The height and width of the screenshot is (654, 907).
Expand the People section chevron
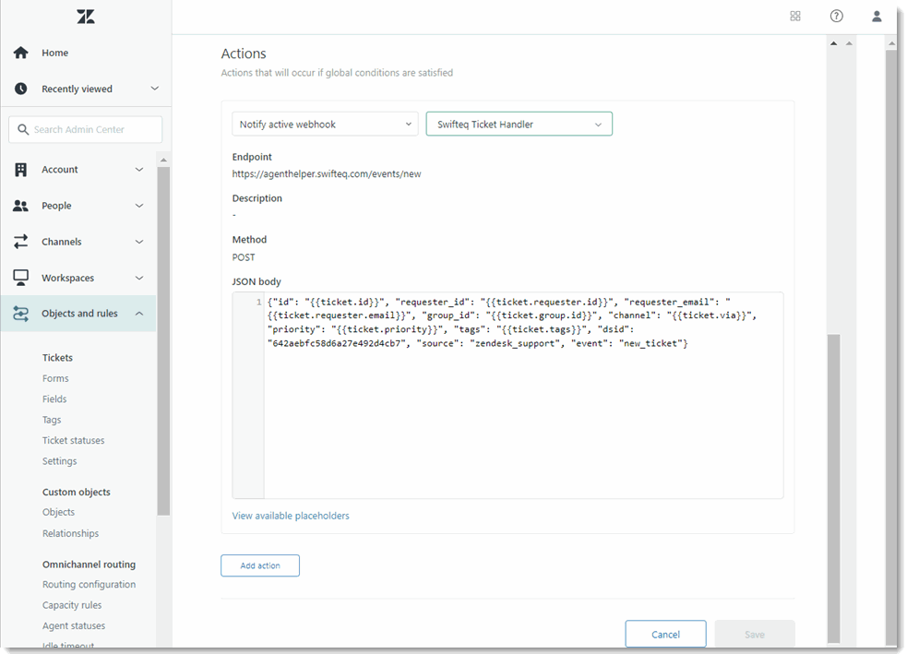point(139,206)
